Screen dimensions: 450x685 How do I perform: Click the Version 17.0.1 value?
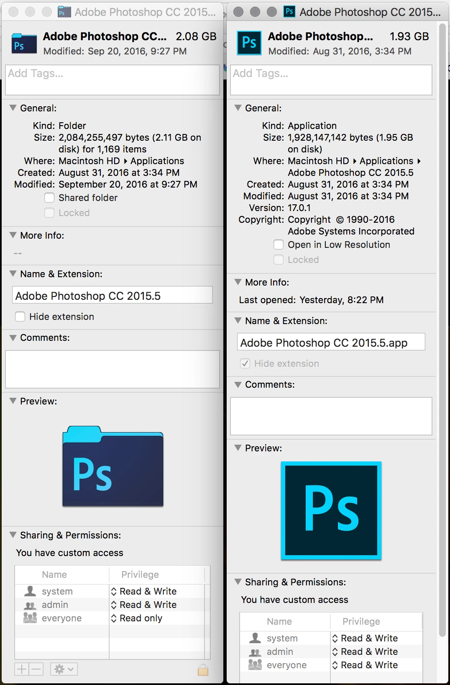299,208
